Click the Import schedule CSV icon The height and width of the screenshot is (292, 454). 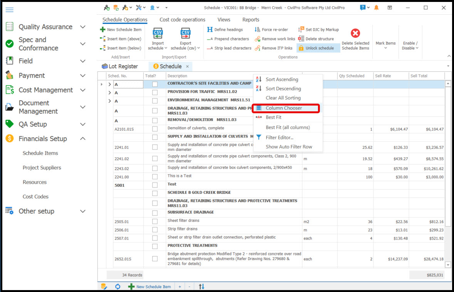pyautogui.click(x=158, y=34)
